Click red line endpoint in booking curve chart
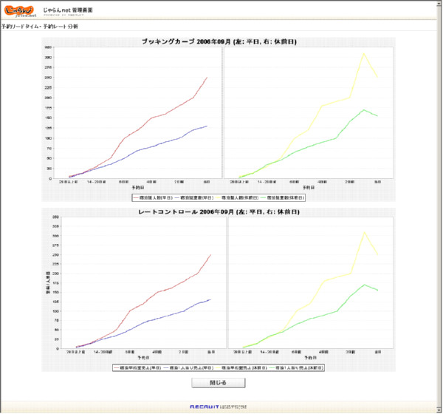 tap(207, 77)
